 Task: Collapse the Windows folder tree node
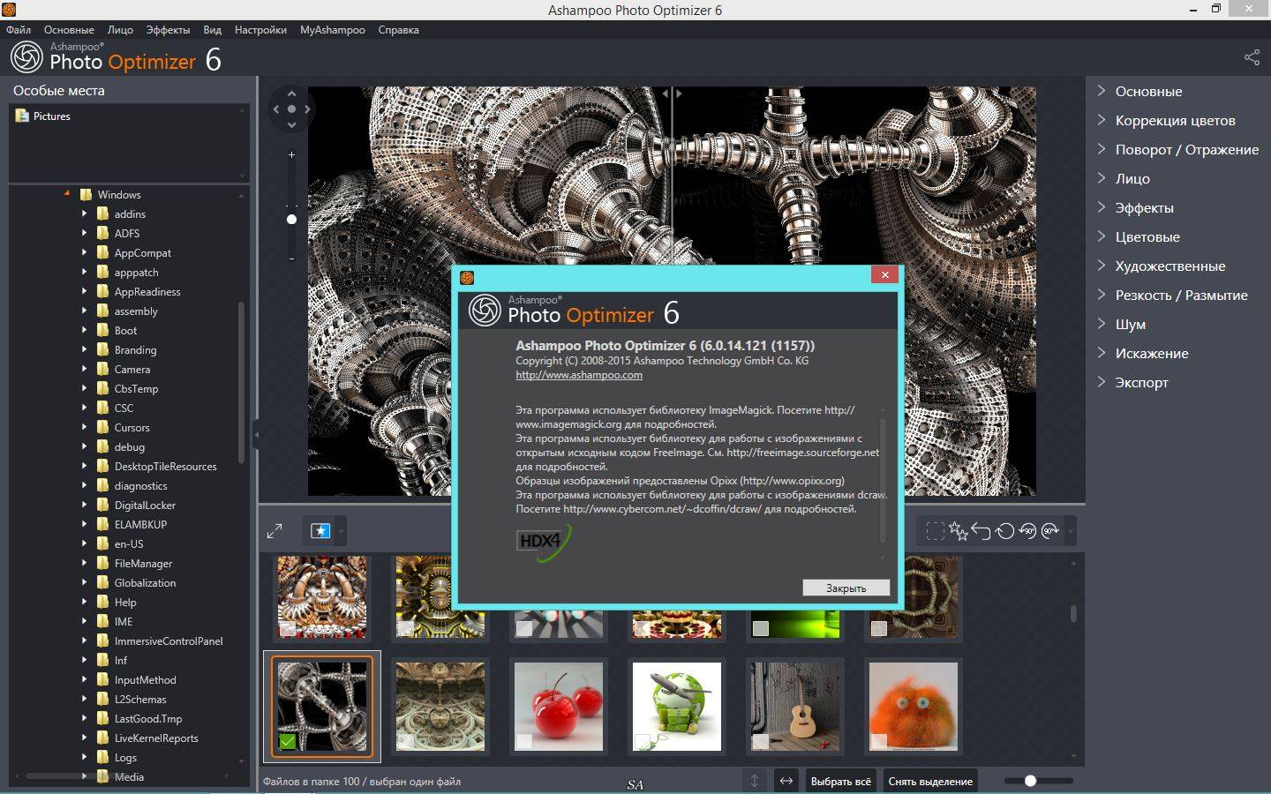coord(67,194)
